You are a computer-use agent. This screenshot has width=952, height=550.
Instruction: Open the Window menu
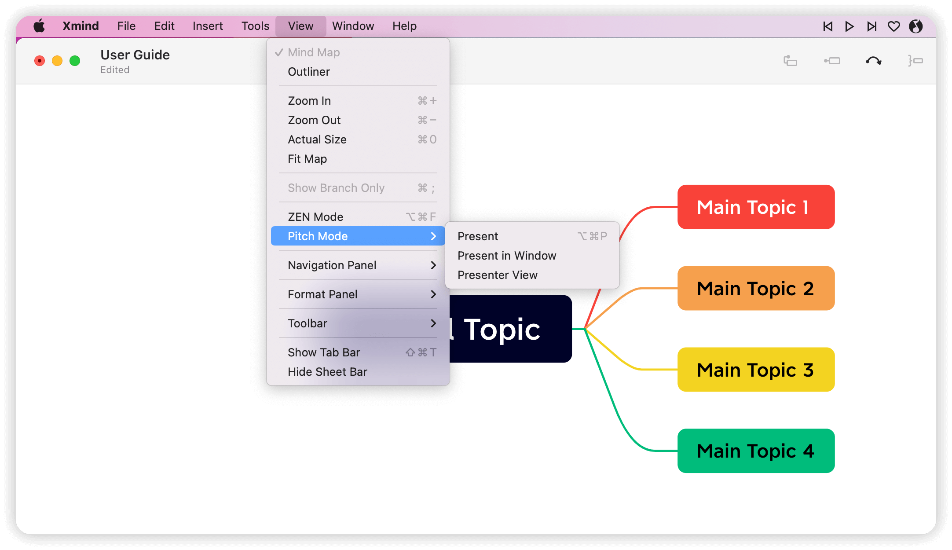pyautogui.click(x=353, y=26)
